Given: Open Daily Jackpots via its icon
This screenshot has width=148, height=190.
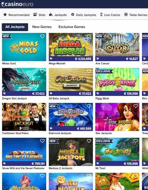Looking at the screenshot, I should pyautogui.click(x=73, y=14).
